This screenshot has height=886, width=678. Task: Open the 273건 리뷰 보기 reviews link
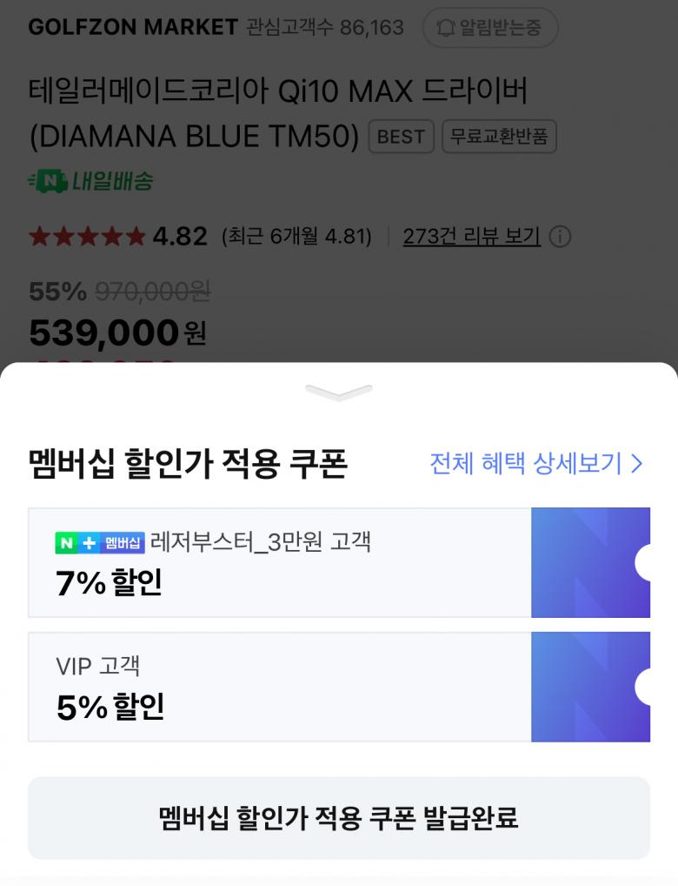click(471, 237)
